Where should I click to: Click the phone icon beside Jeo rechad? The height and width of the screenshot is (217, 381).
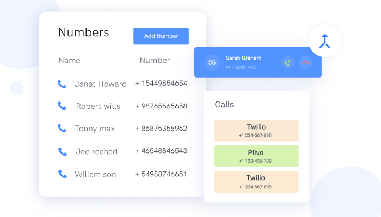(x=63, y=151)
